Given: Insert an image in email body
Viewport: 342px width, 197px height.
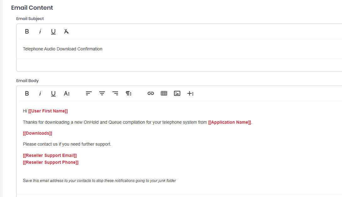Looking at the screenshot, I should 177,94.
